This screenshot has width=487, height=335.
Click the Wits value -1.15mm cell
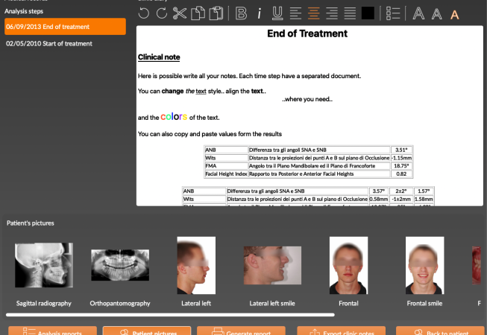click(x=401, y=158)
